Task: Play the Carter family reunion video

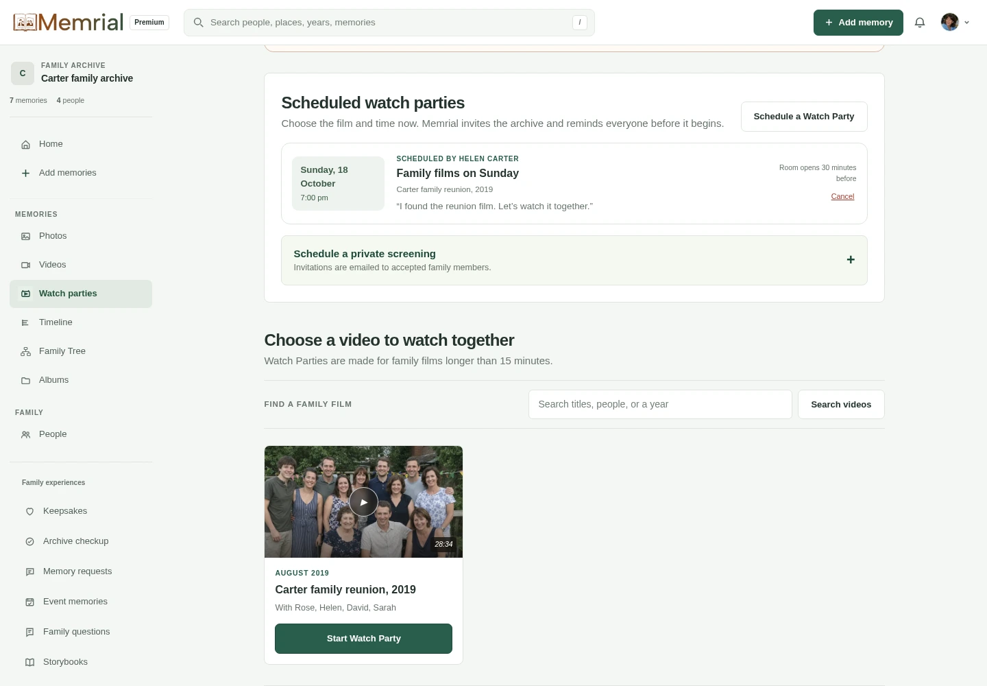Action: click(363, 502)
